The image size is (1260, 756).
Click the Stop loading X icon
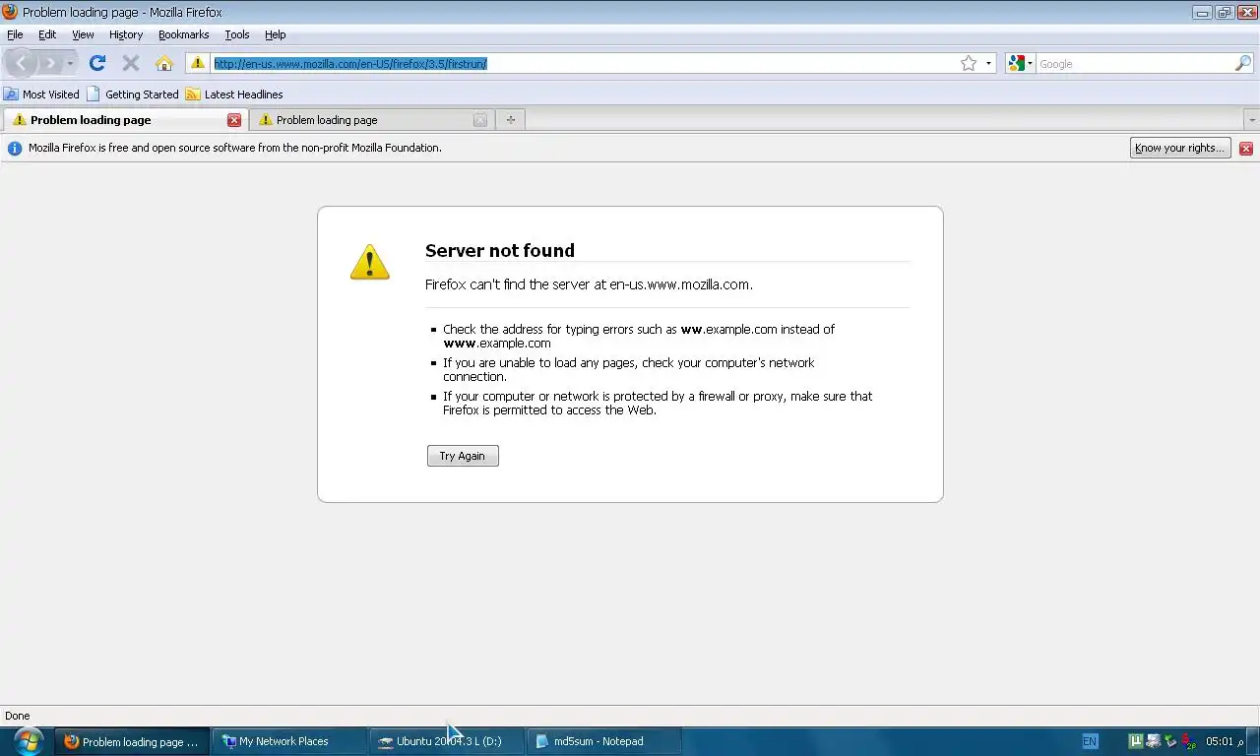point(130,63)
